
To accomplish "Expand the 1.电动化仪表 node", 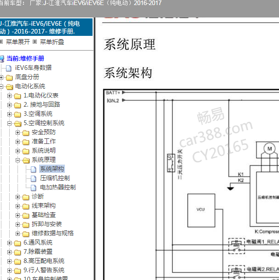I will coord(10,96).
